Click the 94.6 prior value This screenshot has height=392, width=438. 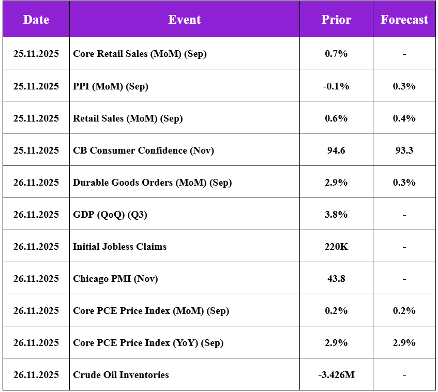pyautogui.click(x=336, y=150)
